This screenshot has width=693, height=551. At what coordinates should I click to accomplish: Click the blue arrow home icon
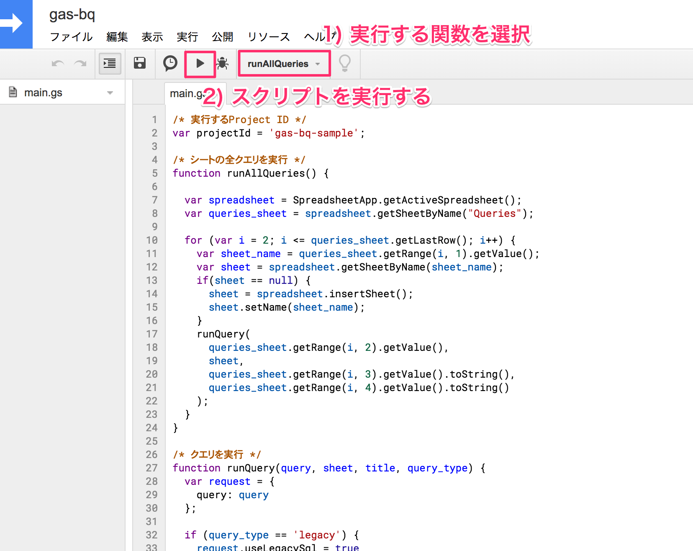pos(16,24)
